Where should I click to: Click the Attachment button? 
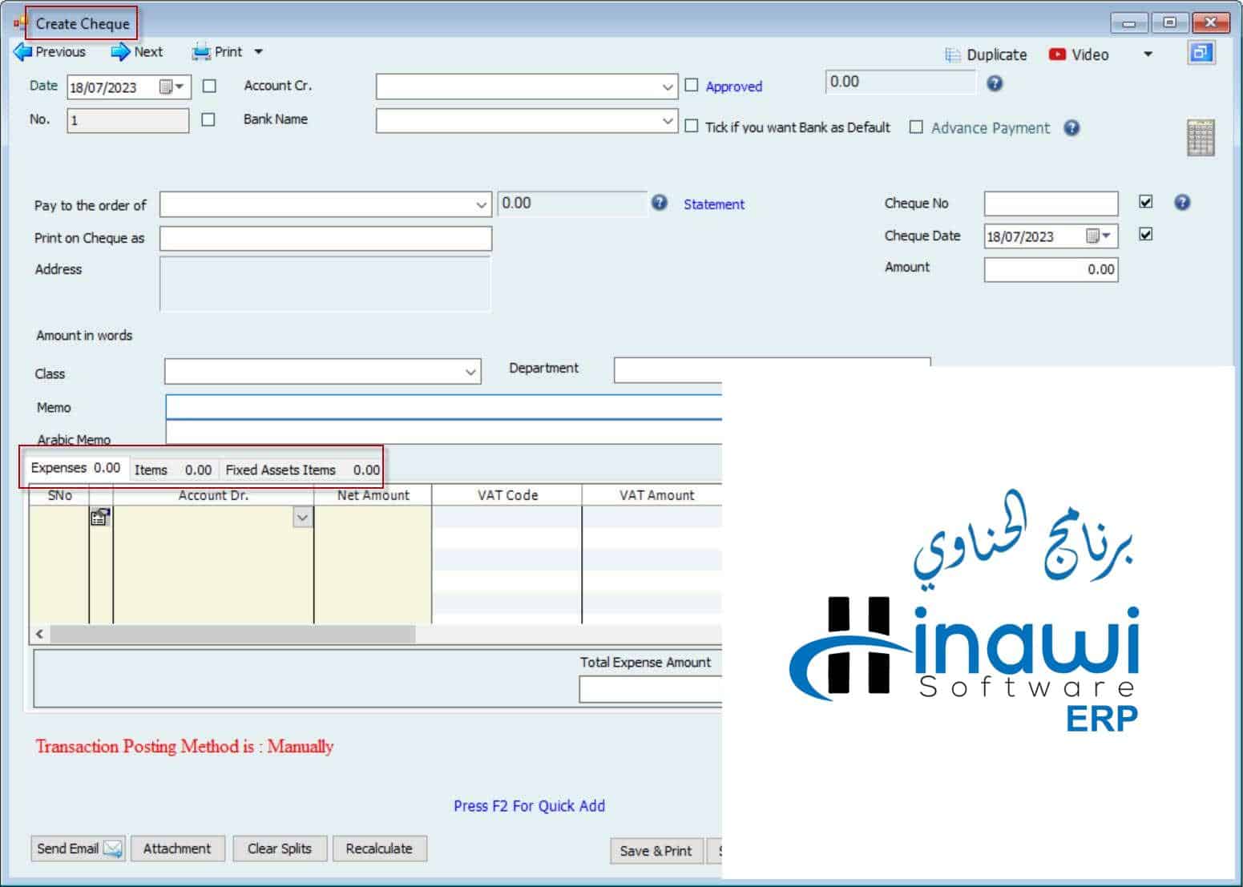pos(177,849)
